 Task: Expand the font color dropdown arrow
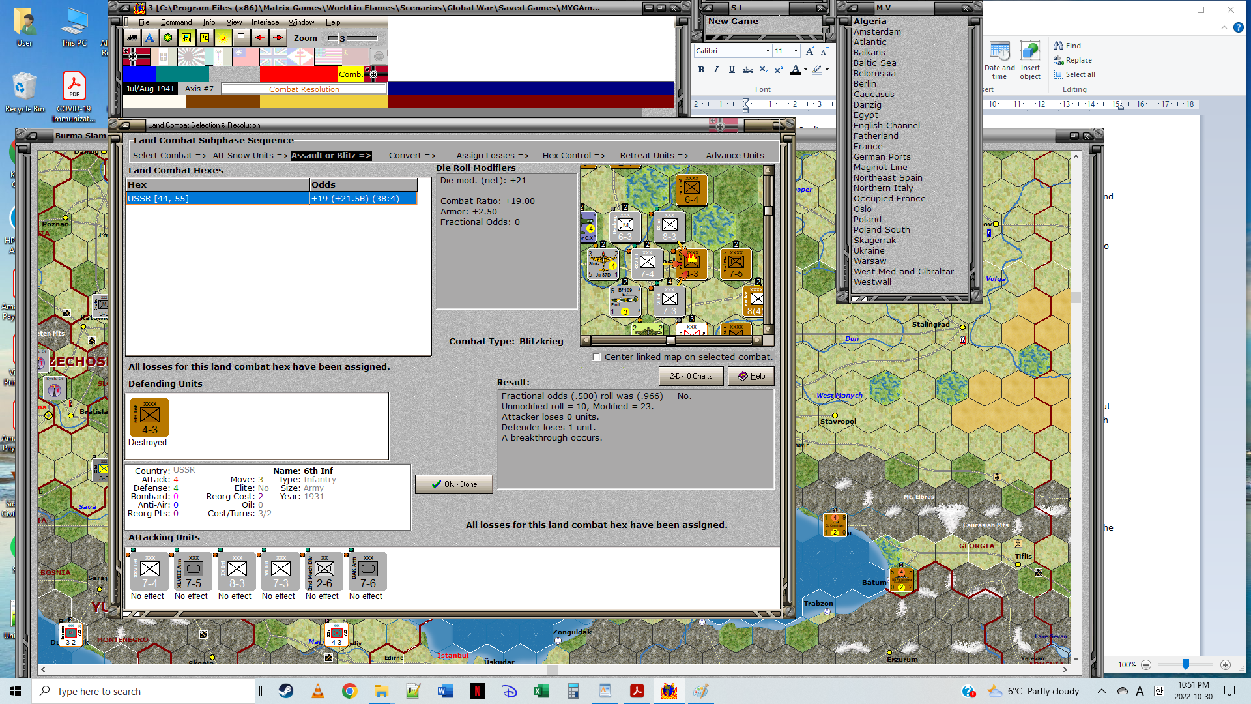(806, 70)
